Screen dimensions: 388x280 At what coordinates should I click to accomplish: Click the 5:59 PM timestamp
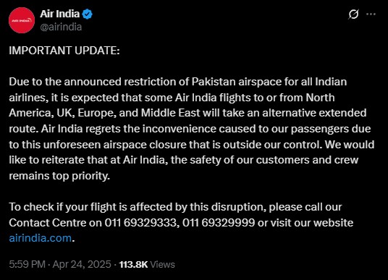pyautogui.click(x=28, y=264)
